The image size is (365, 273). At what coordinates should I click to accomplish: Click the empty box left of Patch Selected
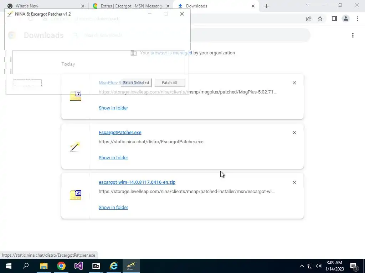tap(27, 82)
